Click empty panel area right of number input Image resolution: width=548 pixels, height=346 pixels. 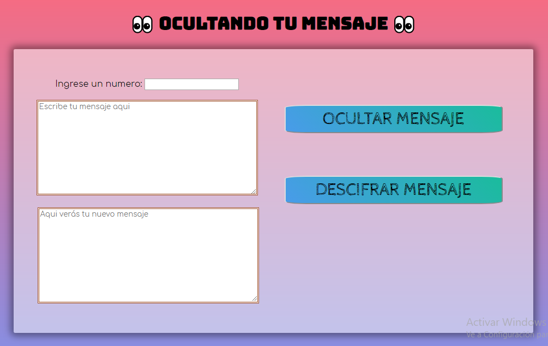coord(382,82)
